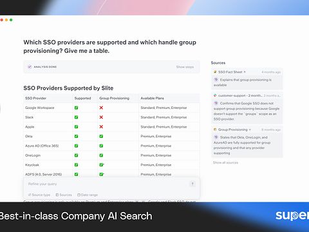
Task: Click the Keycloak row provider name
Action: [x=32, y=165]
